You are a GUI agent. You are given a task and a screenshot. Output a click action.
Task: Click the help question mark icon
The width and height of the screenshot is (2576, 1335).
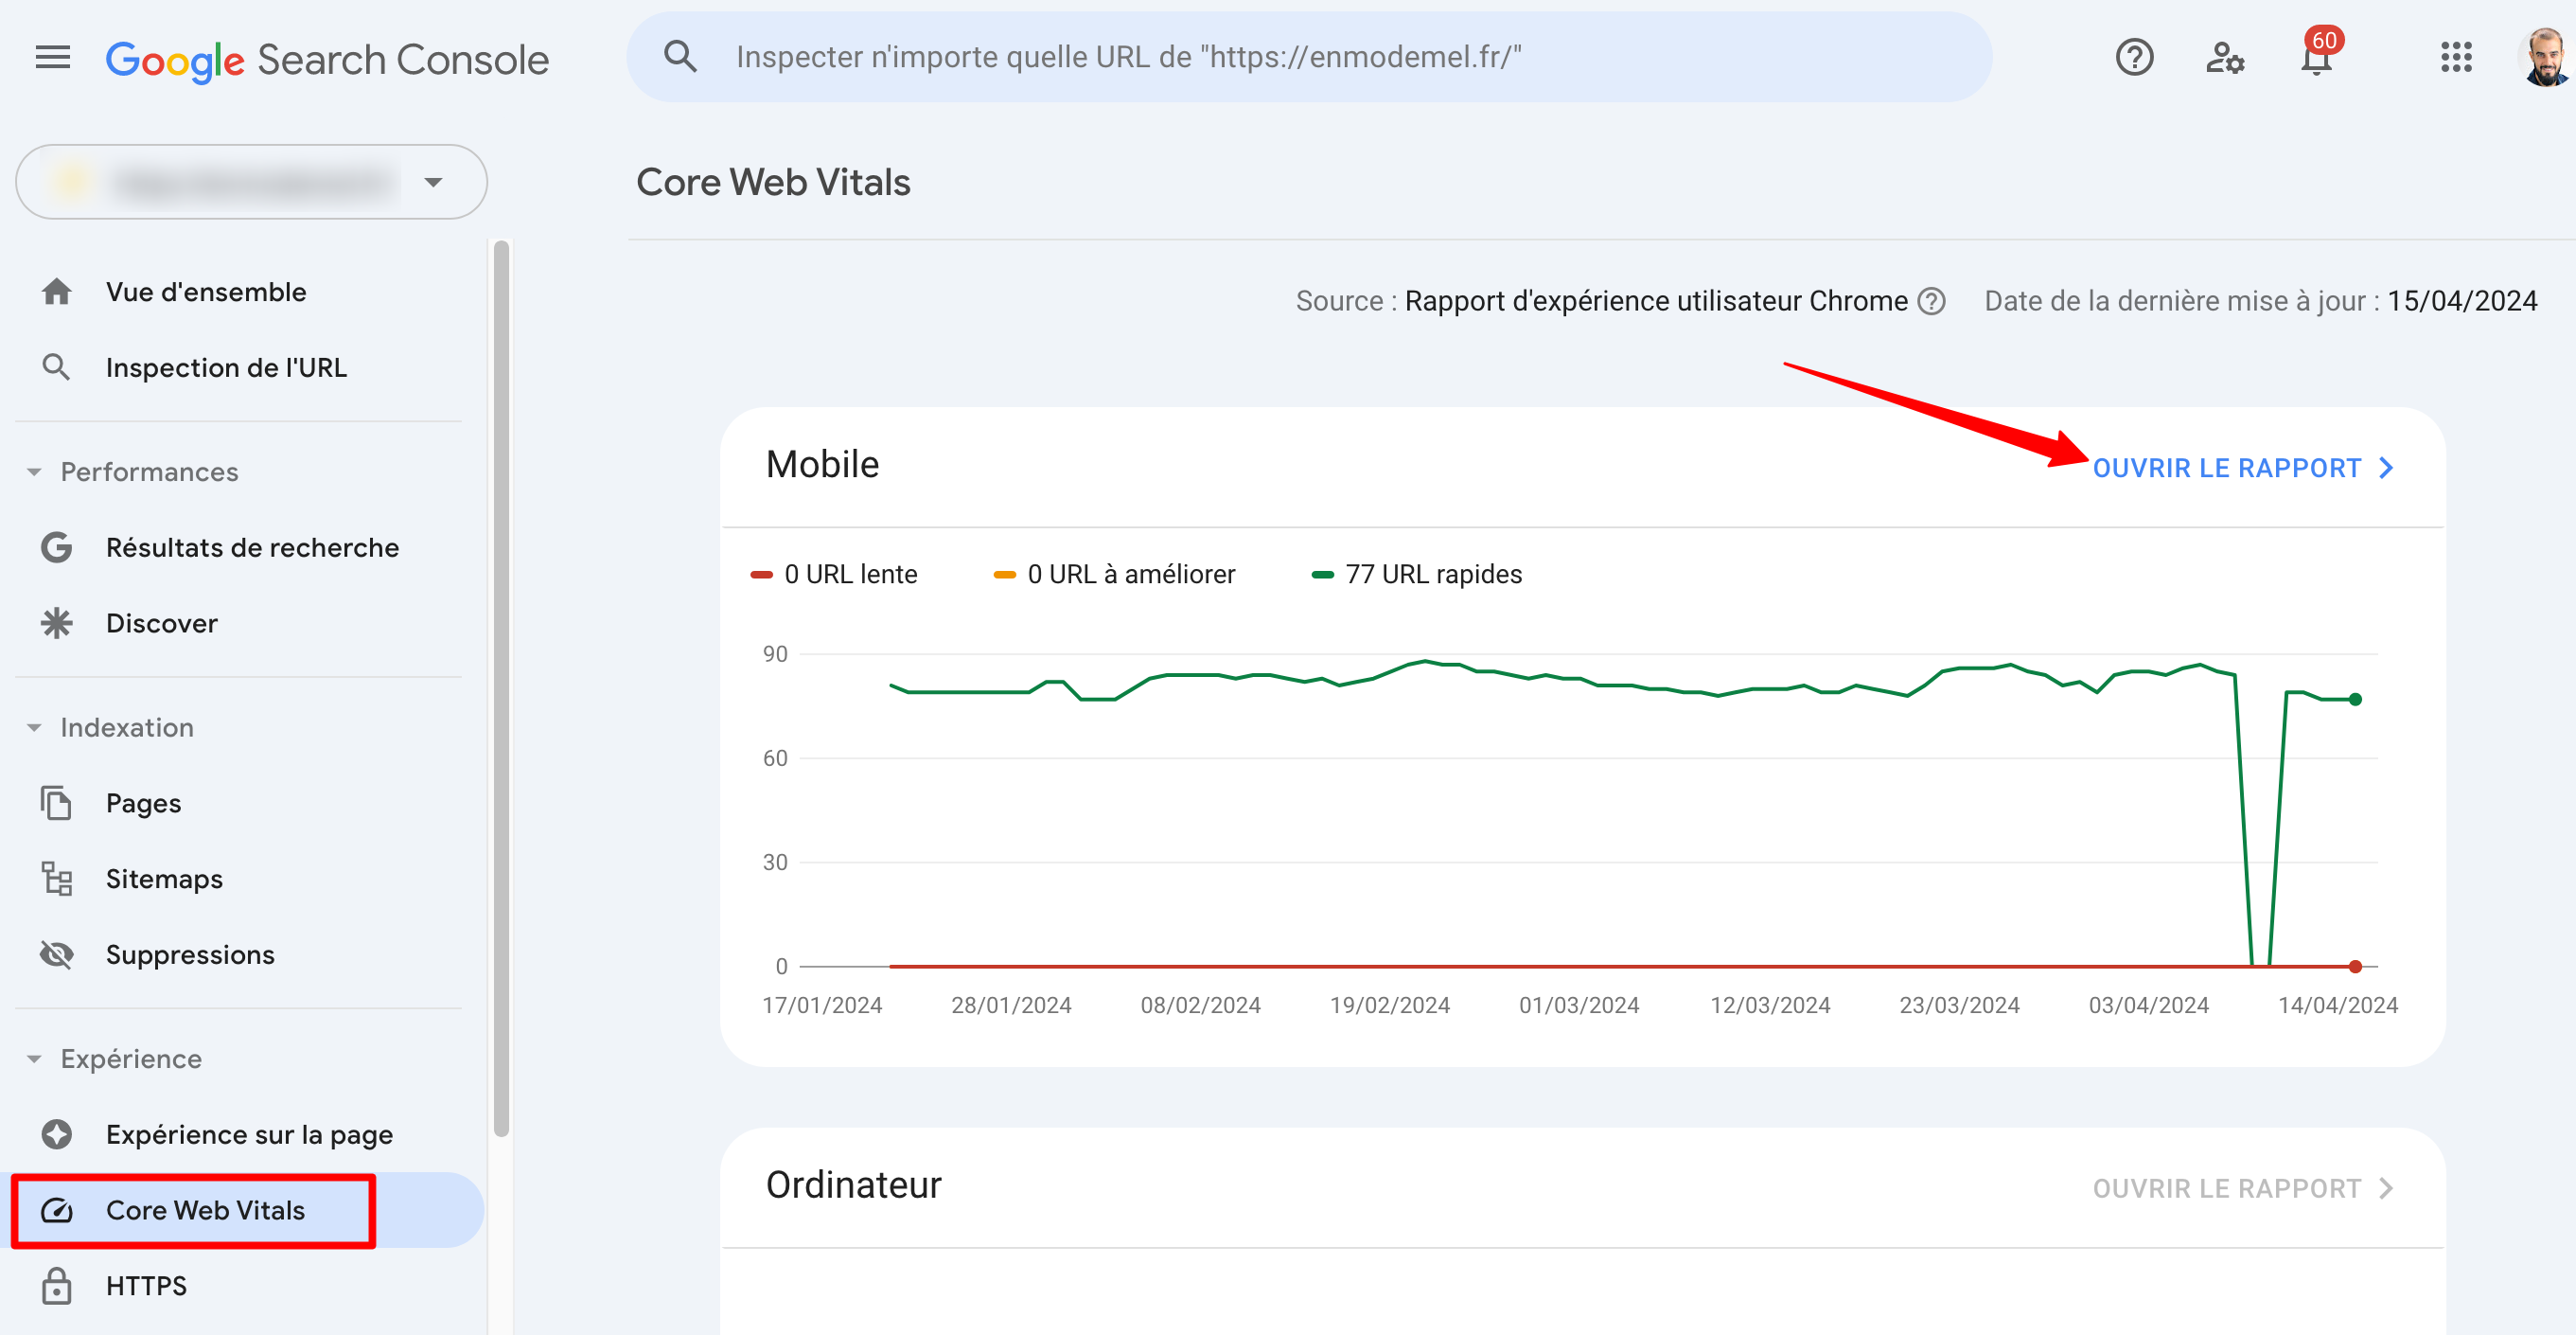tap(2135, 57)
